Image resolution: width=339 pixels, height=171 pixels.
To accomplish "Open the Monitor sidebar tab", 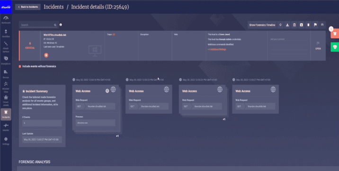I will [6, 127].
